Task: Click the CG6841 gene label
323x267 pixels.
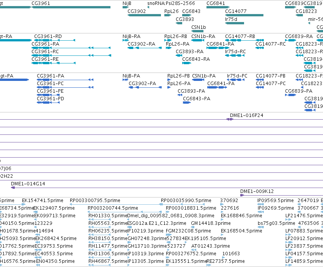Action: click(x=216, y=3)
